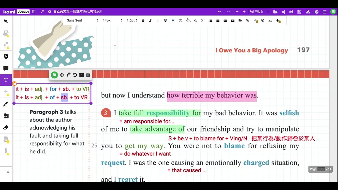This screenshot has height=190, width=338.
Task: Toggle Underline formatting
Action: point(158,20)
